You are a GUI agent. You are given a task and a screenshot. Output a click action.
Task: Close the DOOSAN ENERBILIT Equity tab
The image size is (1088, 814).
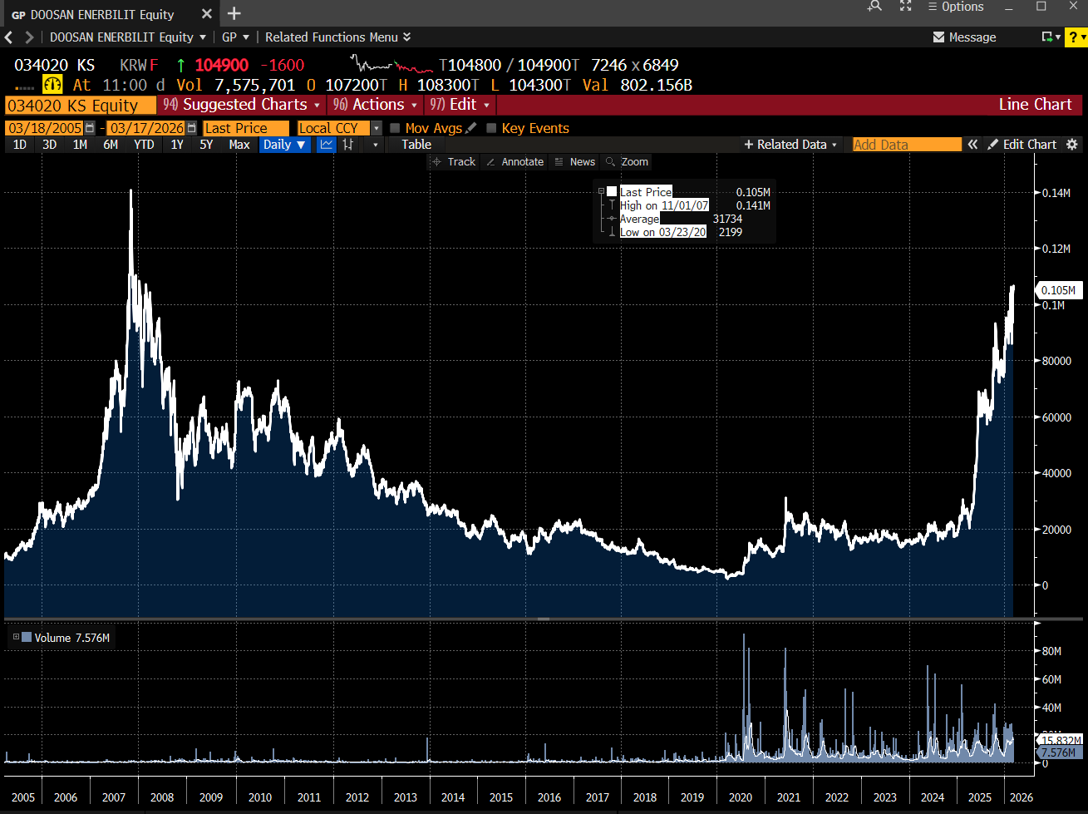[x=207, y=14]
